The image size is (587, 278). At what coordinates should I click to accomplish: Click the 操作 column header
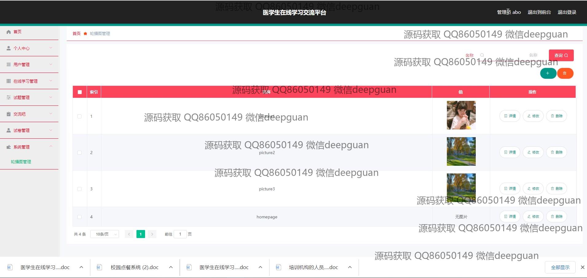pyautogui.click(x=532, y=92)
